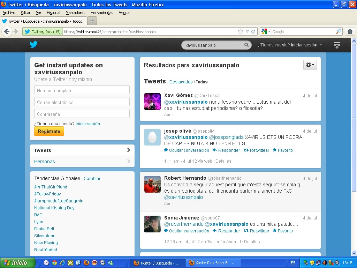Click the Inicia sesión link in signup box

click(88, 124)
